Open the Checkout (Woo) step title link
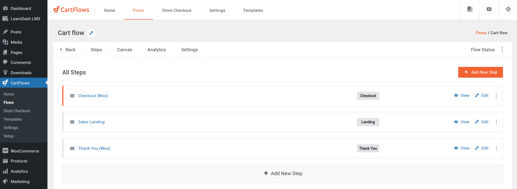517x189 pixels. click(93, 96)
